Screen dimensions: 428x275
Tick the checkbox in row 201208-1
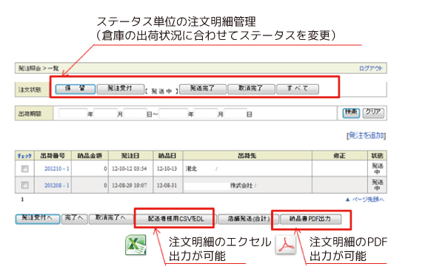[25, 186]
